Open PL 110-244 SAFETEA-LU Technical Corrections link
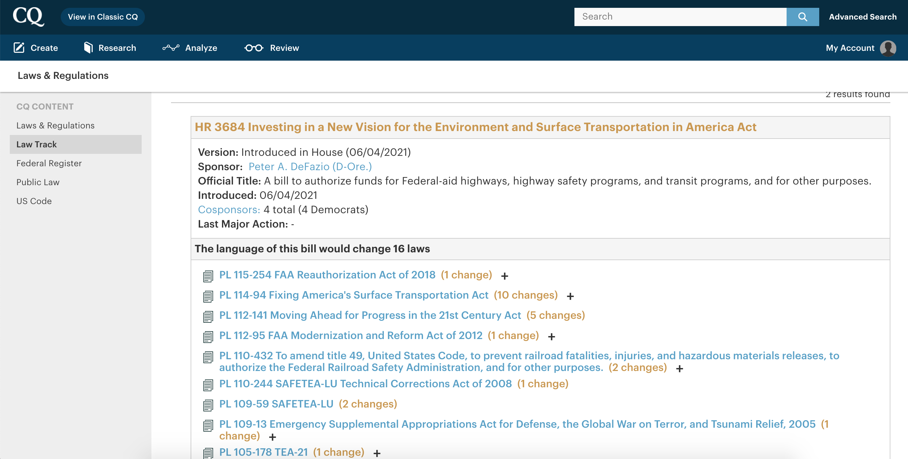 point(365,384)
